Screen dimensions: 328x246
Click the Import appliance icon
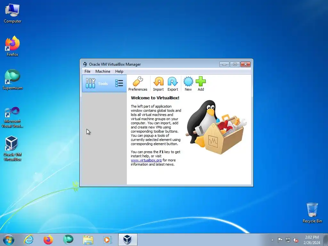pyautogui.click(x=158, y=84)
